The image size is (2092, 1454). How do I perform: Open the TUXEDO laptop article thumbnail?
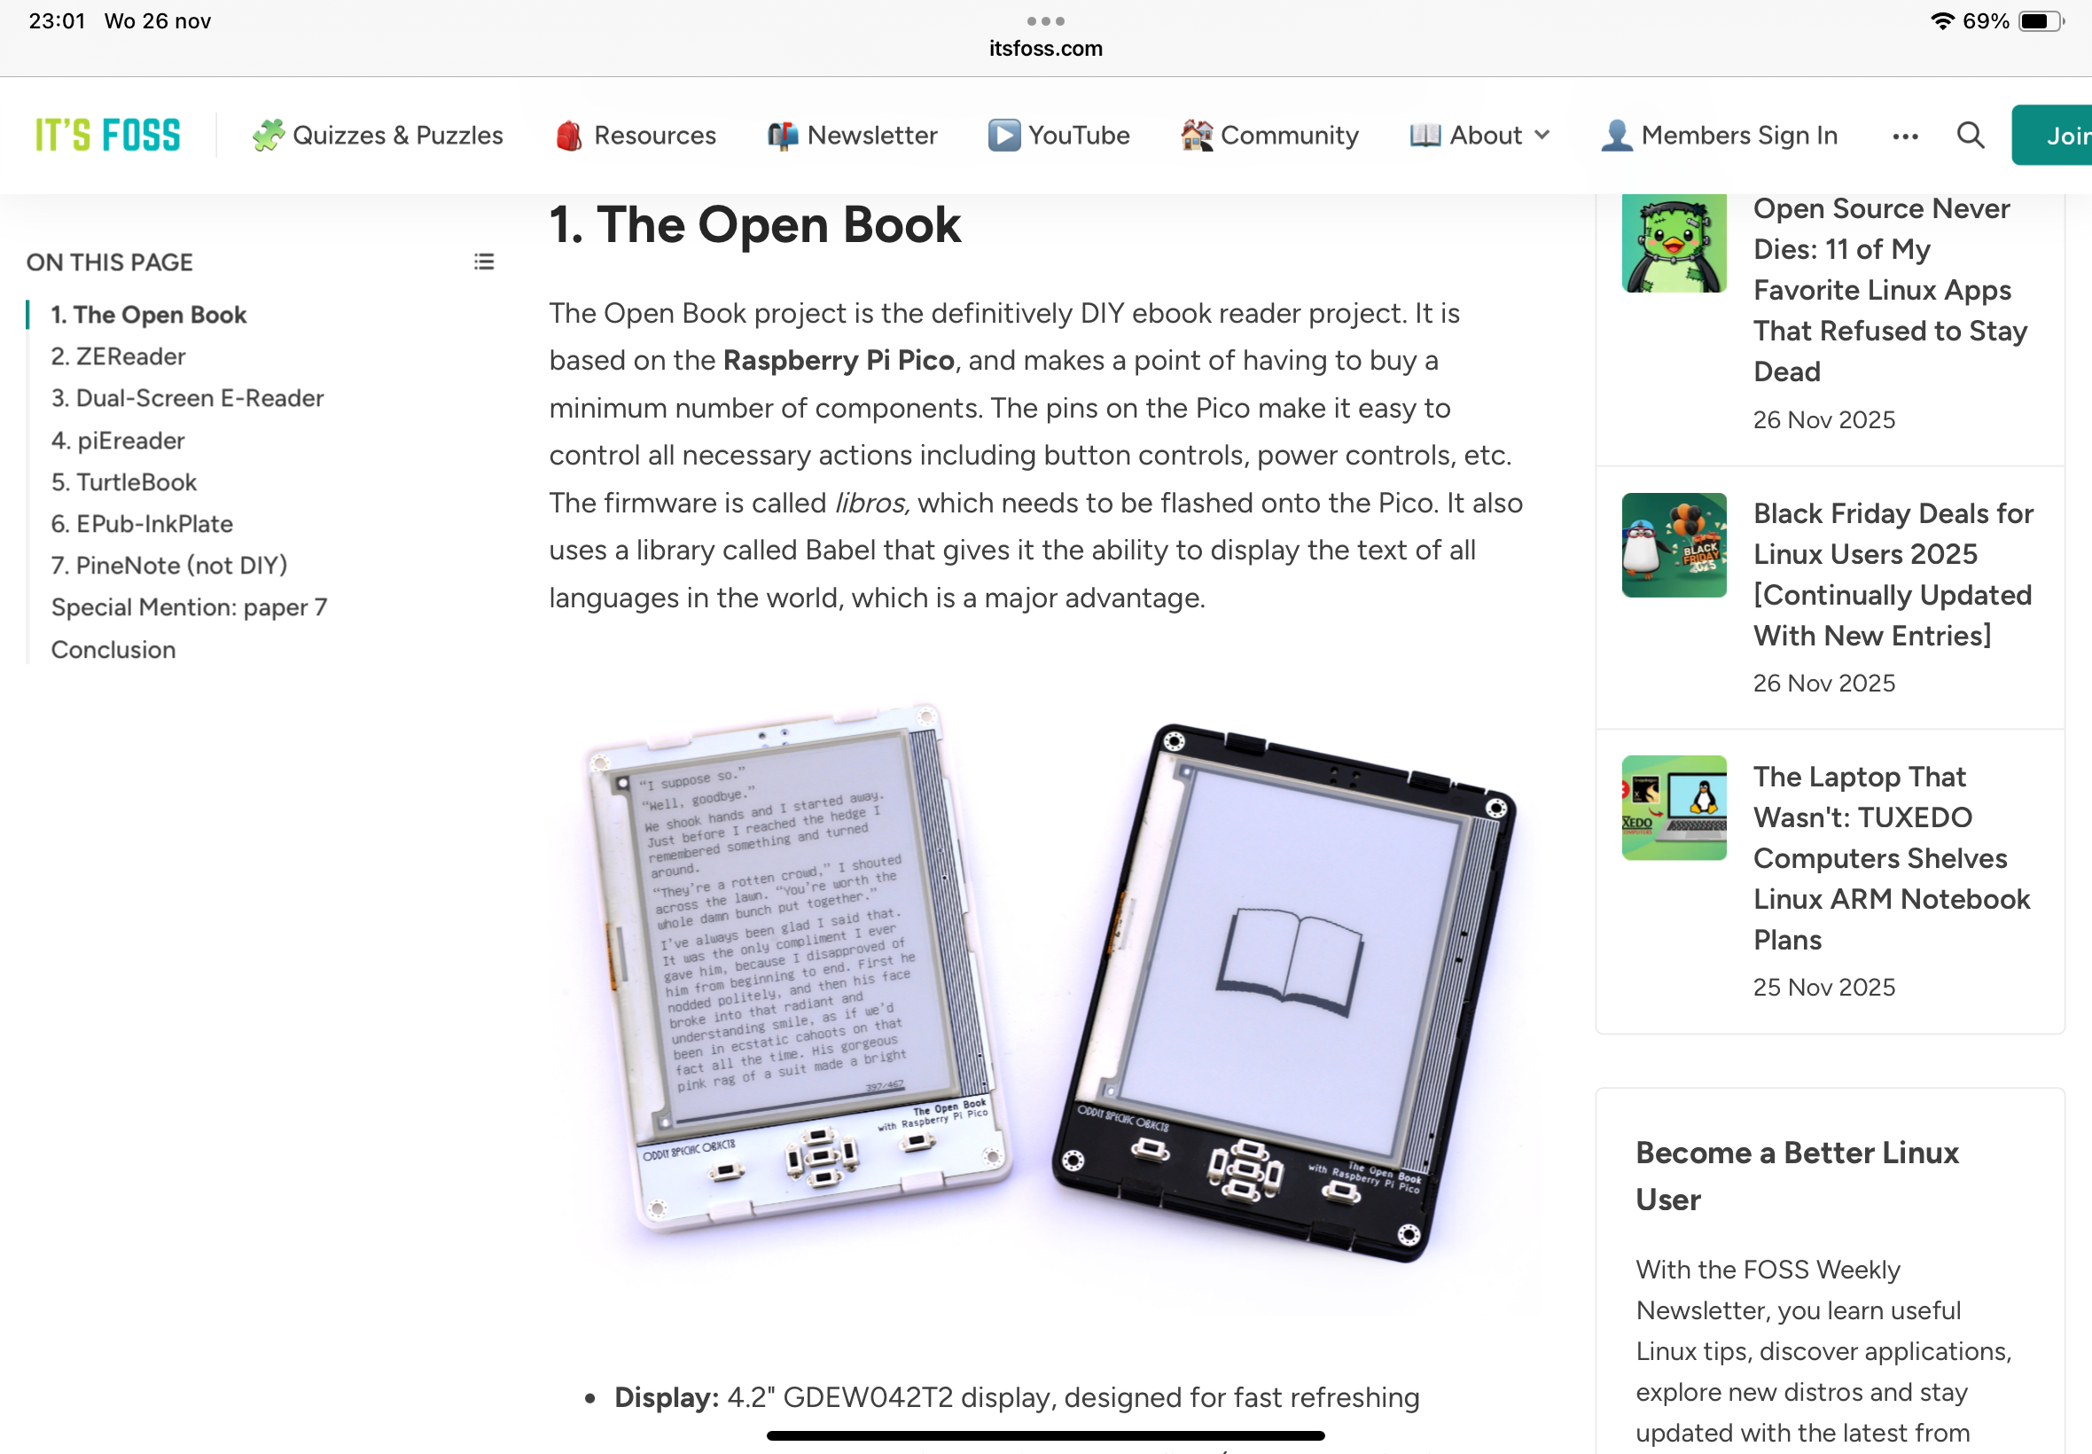[1673, 807]
